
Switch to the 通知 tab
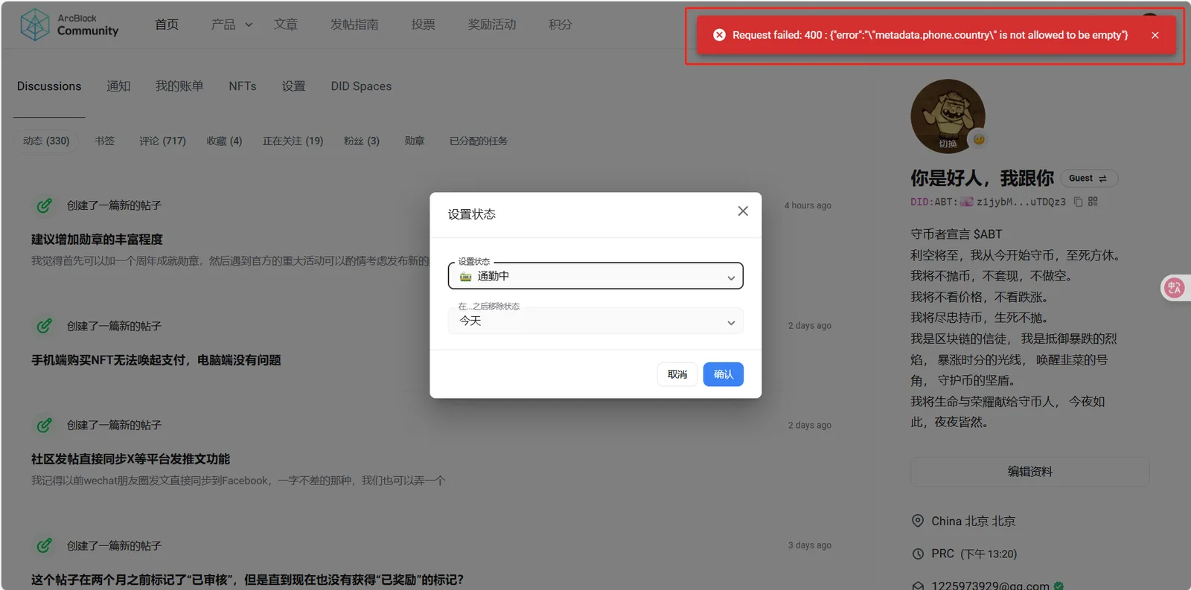pos(118,86)
